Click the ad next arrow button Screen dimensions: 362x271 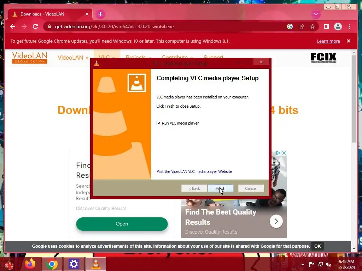(276, 221)
